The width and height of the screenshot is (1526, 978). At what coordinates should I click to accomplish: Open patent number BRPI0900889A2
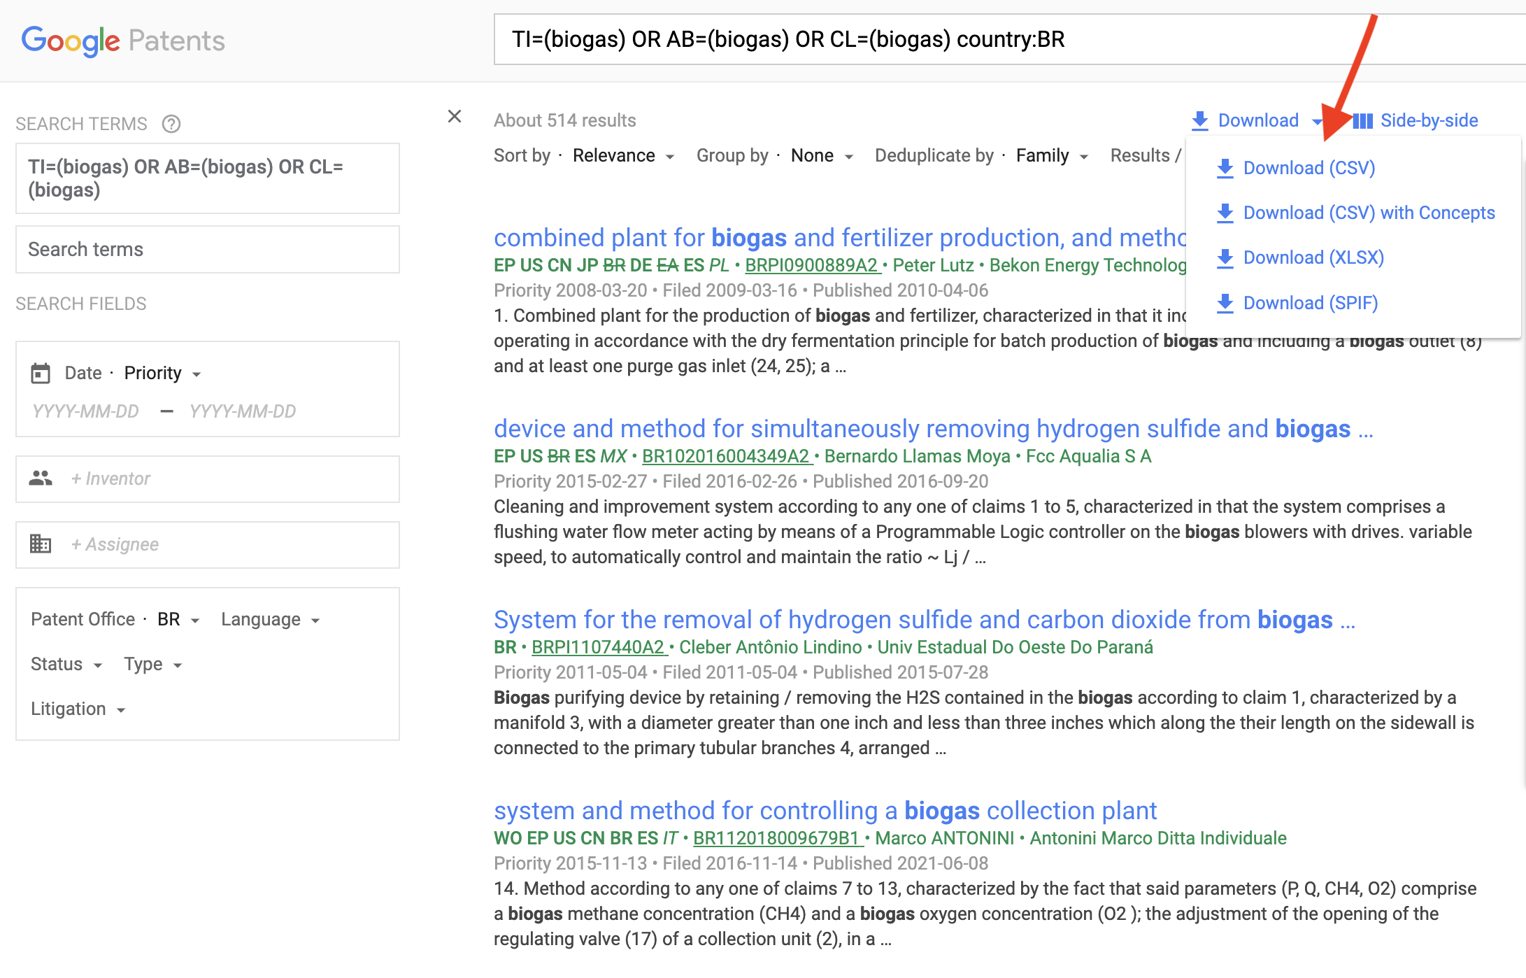point(811,265)
